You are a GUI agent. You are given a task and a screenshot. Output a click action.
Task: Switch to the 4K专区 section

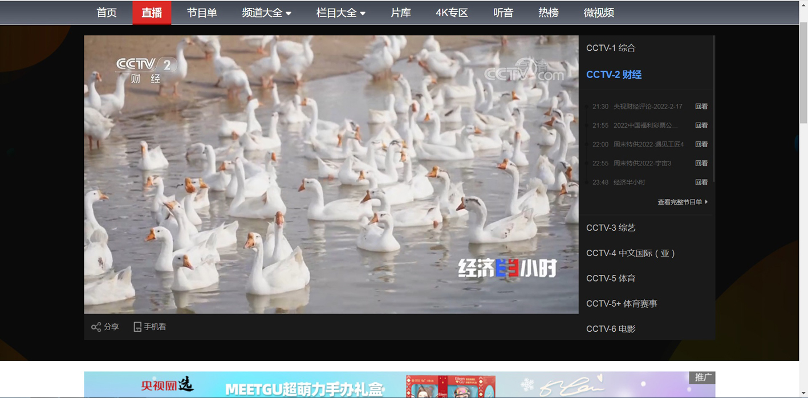pyautogui.click(x=452, y=13)
